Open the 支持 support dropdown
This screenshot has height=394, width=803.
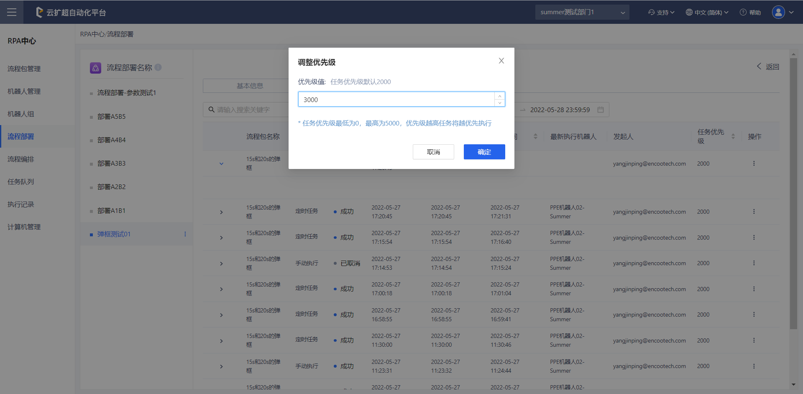click(661, 13)
